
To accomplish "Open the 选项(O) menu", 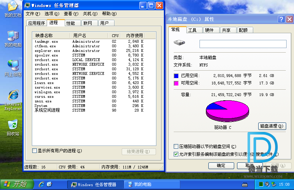I will pyautogui.click(x=52, y=14).
